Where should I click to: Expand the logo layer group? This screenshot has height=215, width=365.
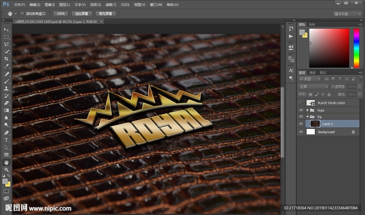[x=307, y=110]
